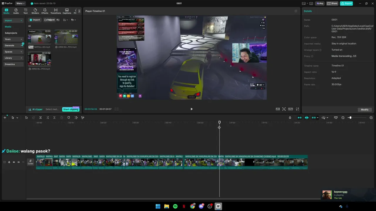
Task: Toggle main track magnet
Action: coord(299,118)
